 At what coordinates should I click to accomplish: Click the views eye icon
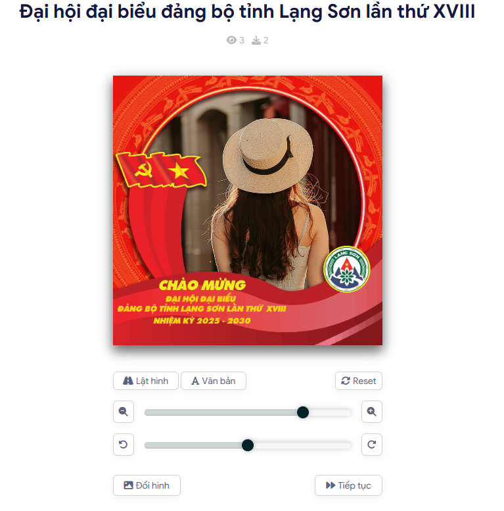coord(231,40)
